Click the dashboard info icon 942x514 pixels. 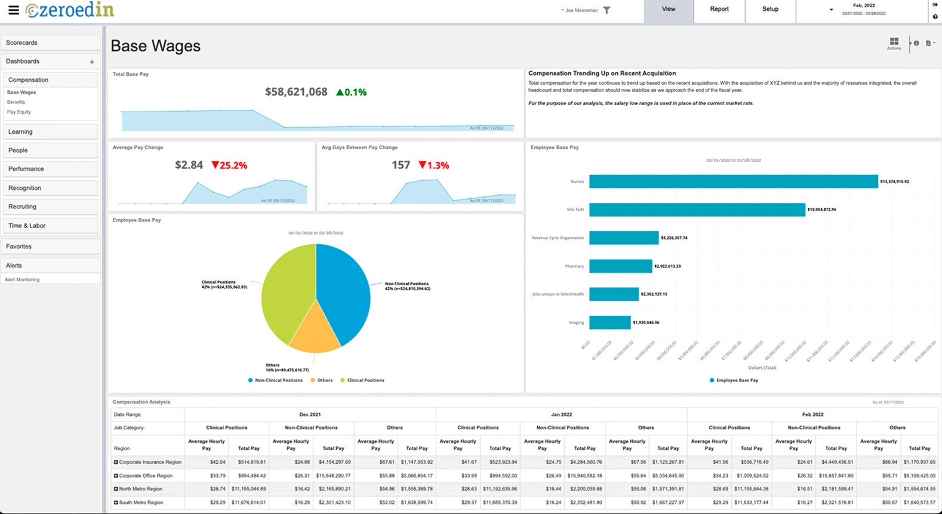[916, 43]
